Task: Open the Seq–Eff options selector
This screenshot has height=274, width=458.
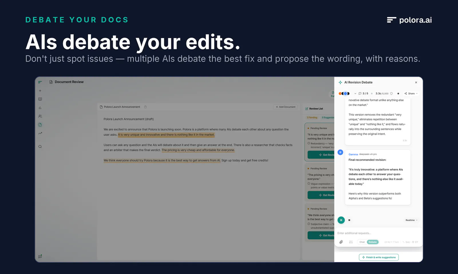Action: pos(410,242)
